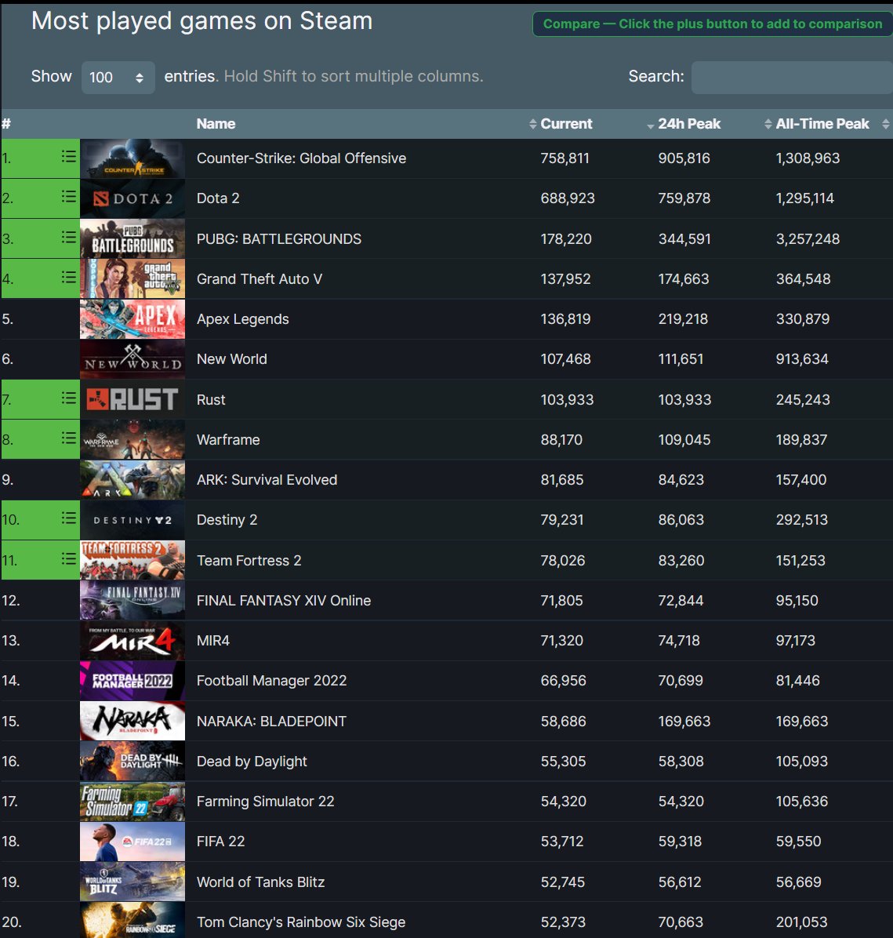
Task: Click the Warframe thumbnail image
Action: tap(132, 440)
